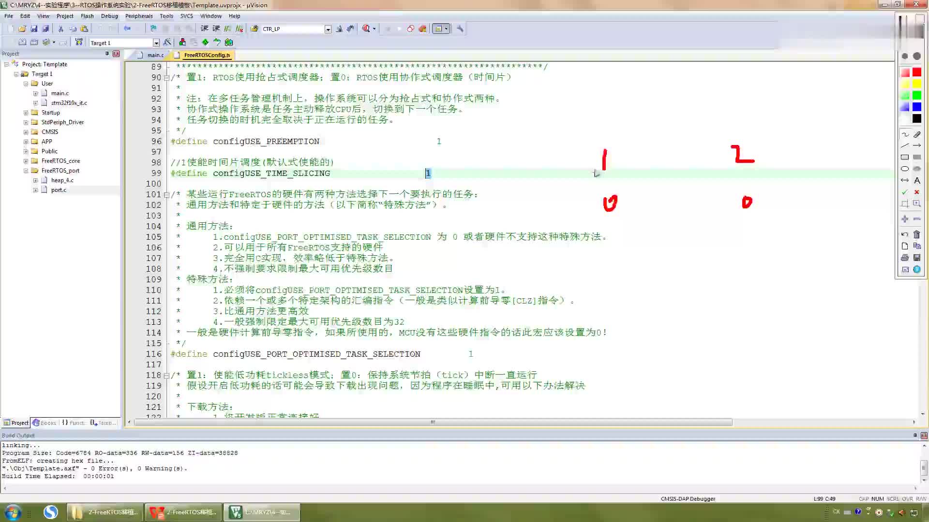The width and height of the screenshot is (929, 522).
Task: Start the Debug session magnifier icon
Action: point(366,29)
